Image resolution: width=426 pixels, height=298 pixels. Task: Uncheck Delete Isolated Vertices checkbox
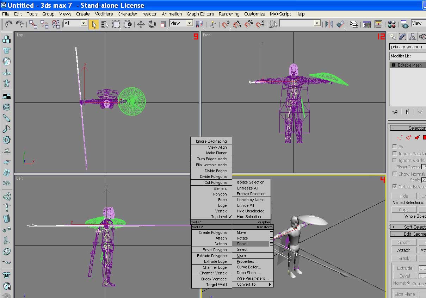pos(395,186)
